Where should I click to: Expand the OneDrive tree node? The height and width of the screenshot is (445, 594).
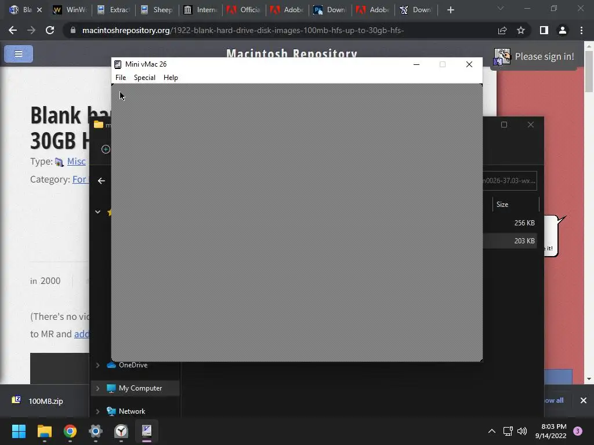pos(97,365)
